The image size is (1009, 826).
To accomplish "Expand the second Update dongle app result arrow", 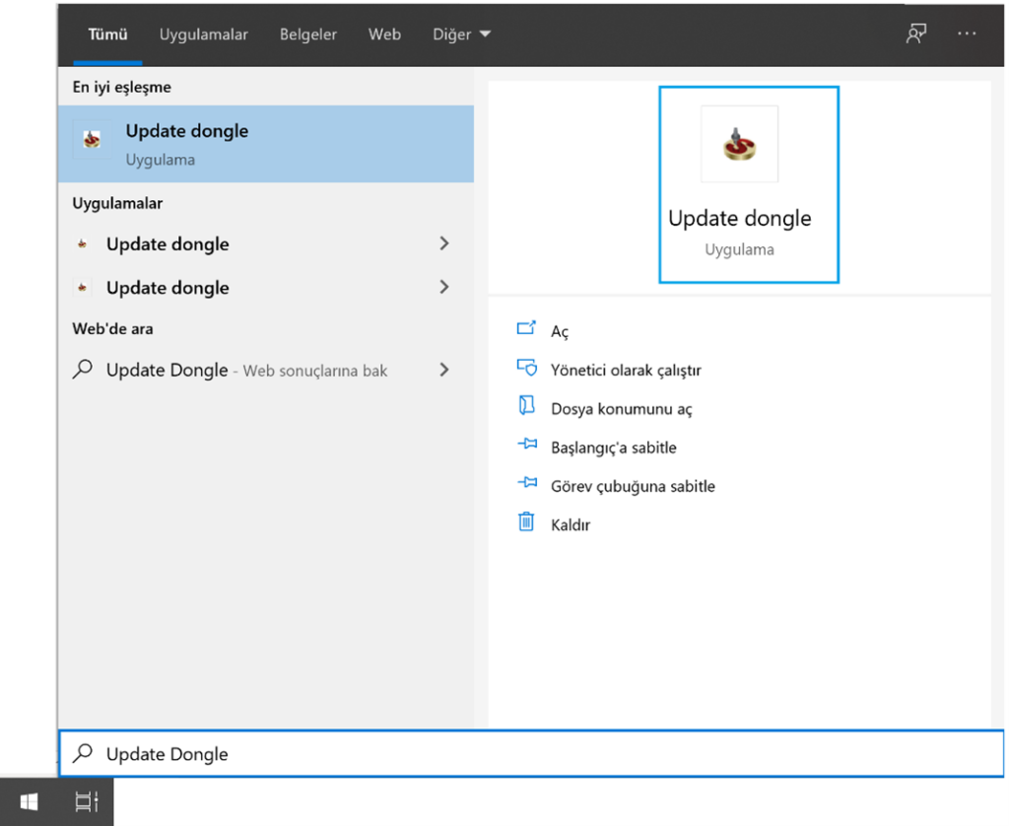I will pyautogui.click(x=443, y=287).
